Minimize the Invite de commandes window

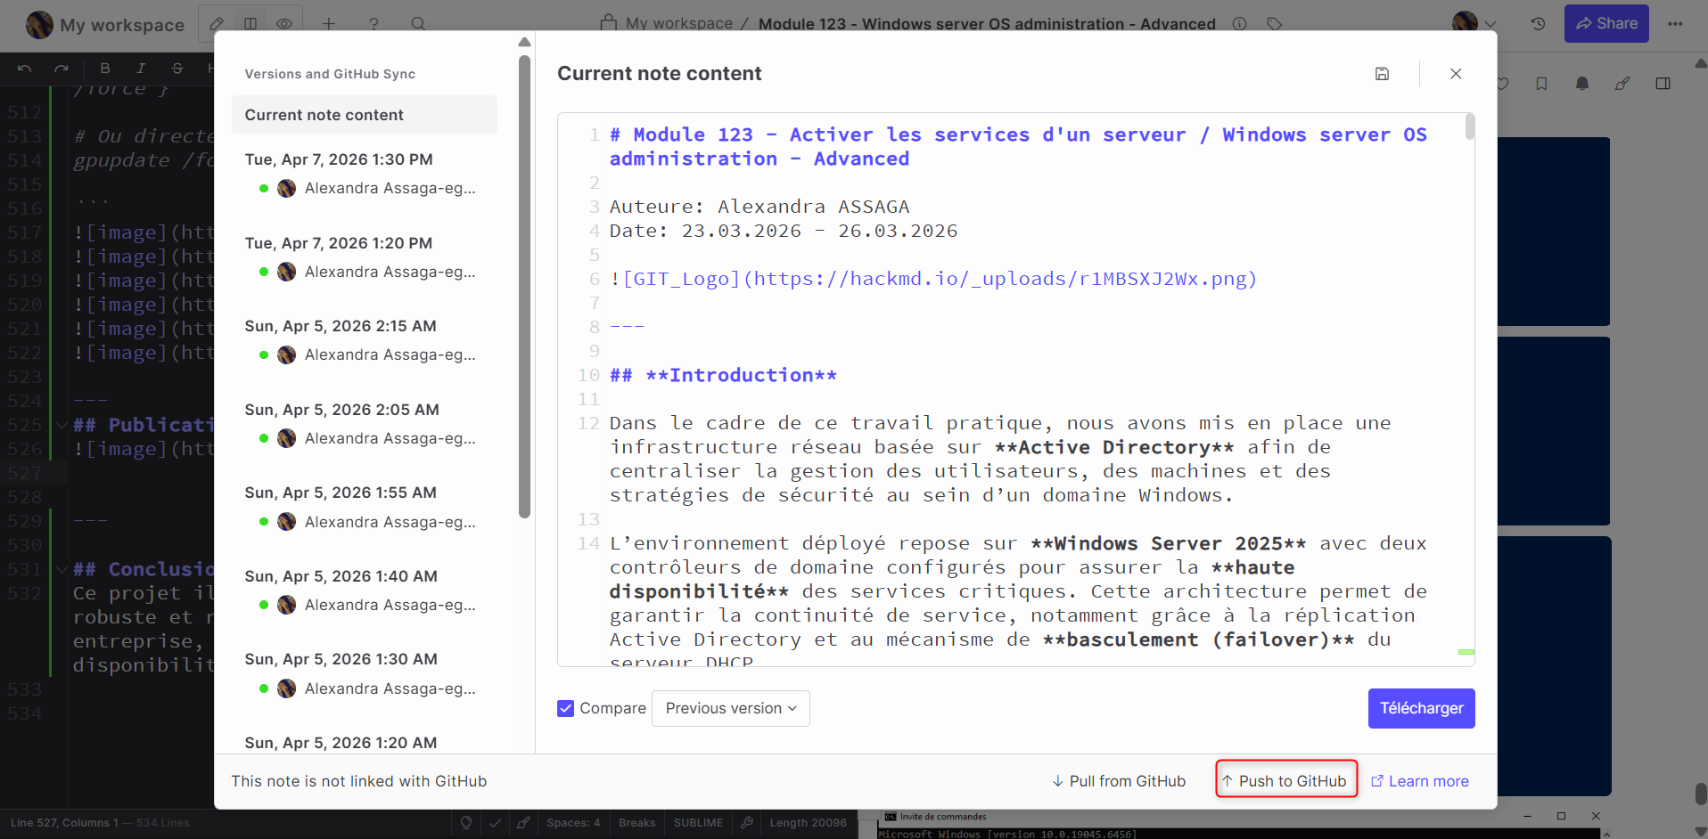1526,816
